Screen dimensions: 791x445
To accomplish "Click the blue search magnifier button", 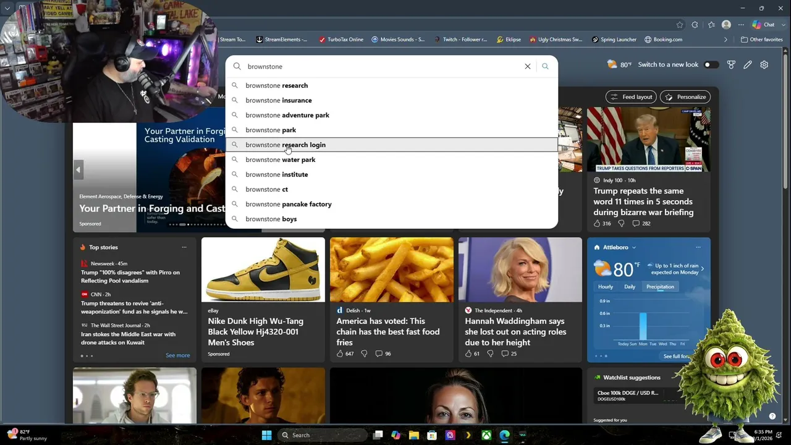I will [x=545, y=66].
